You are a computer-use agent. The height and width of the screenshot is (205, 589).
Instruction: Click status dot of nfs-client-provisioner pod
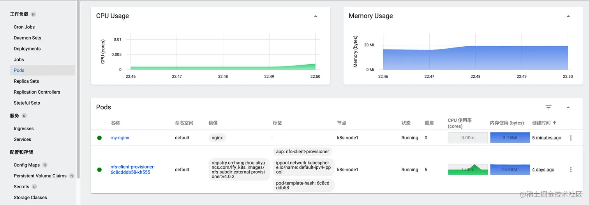[99, 170]
